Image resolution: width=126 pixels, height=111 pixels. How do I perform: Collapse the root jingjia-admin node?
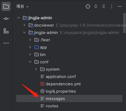[19, 18]
